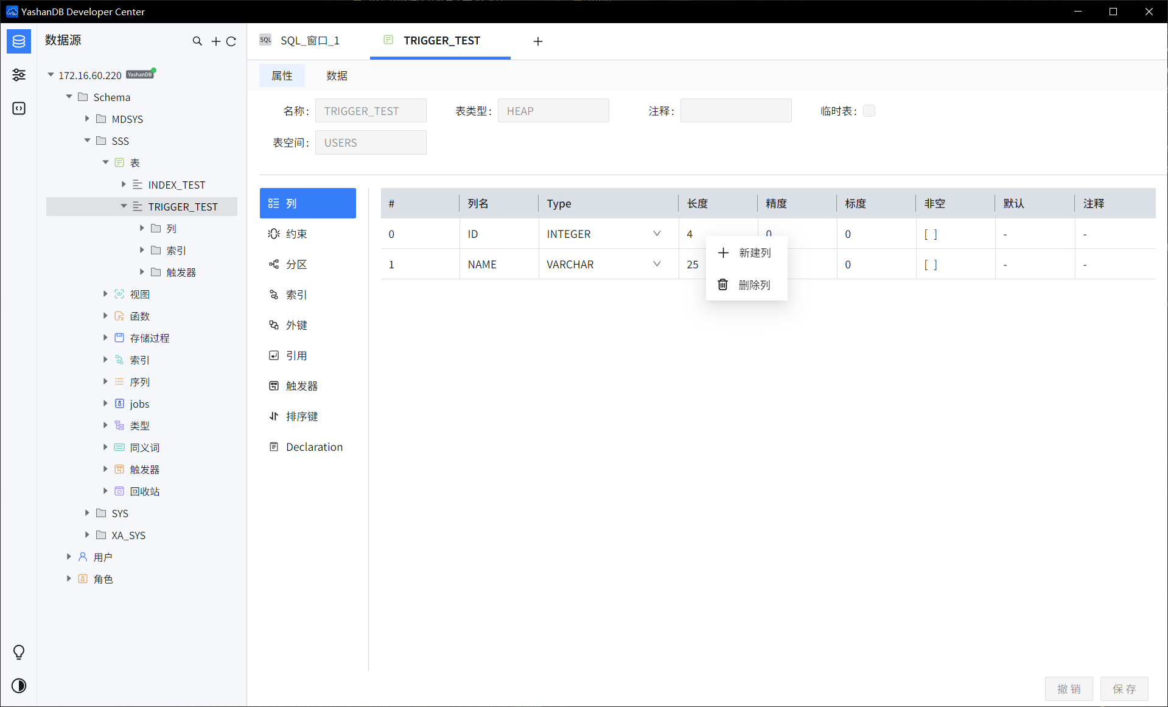Toggle the 临时表 checkbox
1168x707 pixels.
click(869, 111)
